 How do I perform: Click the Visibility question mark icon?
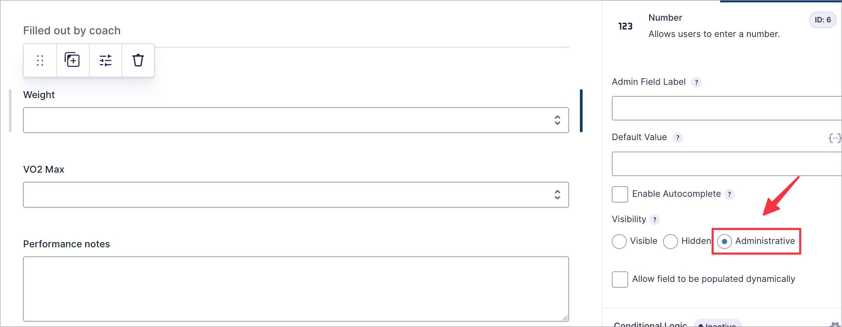pos(655,220)
